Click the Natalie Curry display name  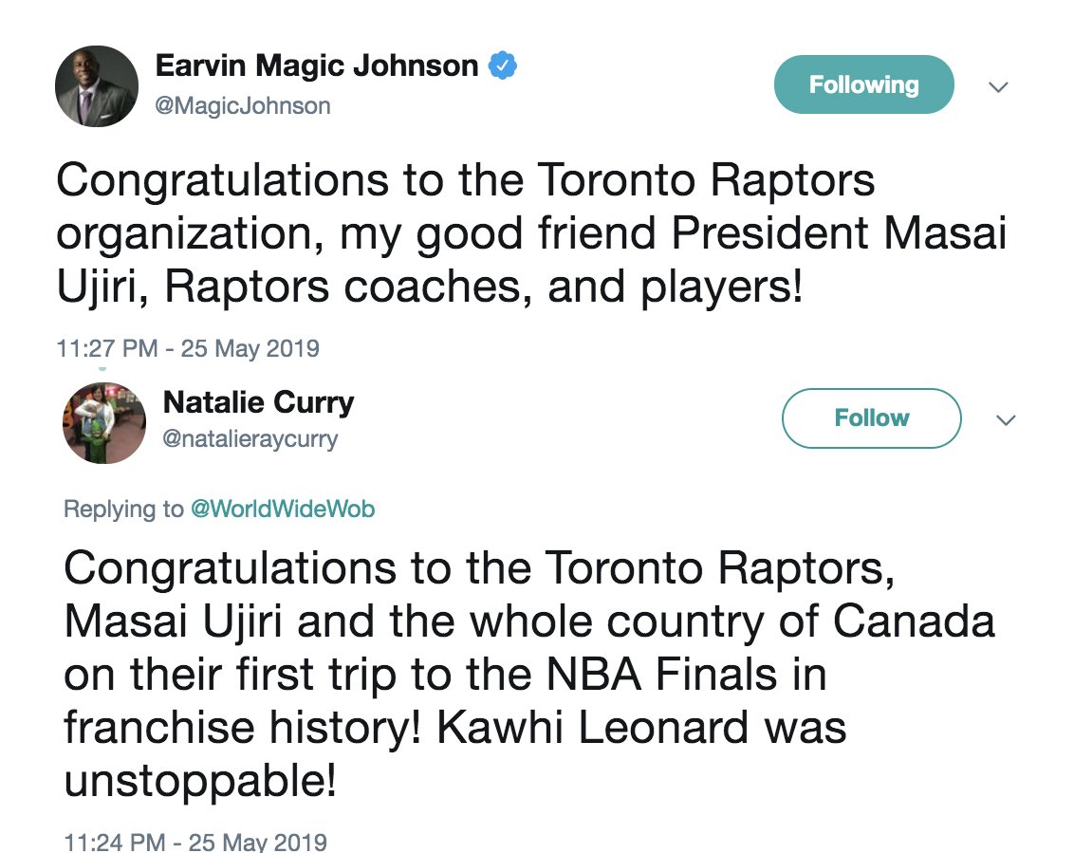[258, 402]
